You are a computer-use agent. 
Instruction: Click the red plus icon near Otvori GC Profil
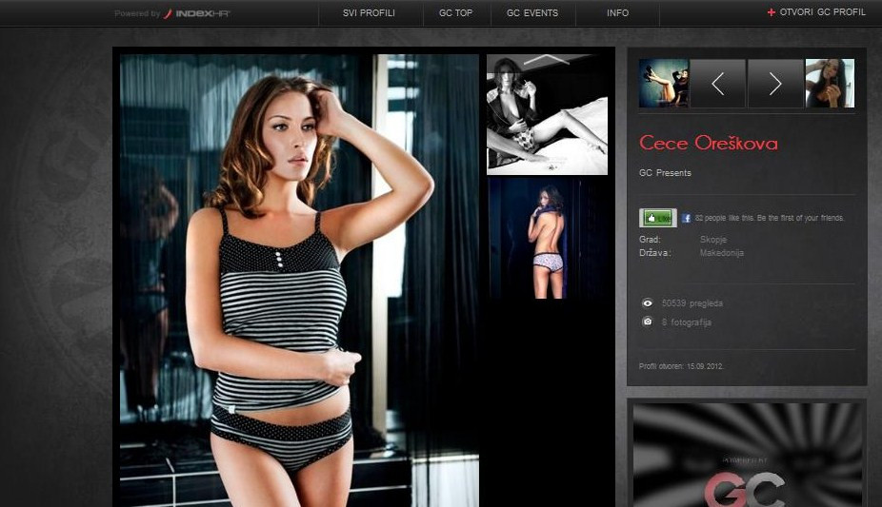pyautogui.click(x=772, y=12)
